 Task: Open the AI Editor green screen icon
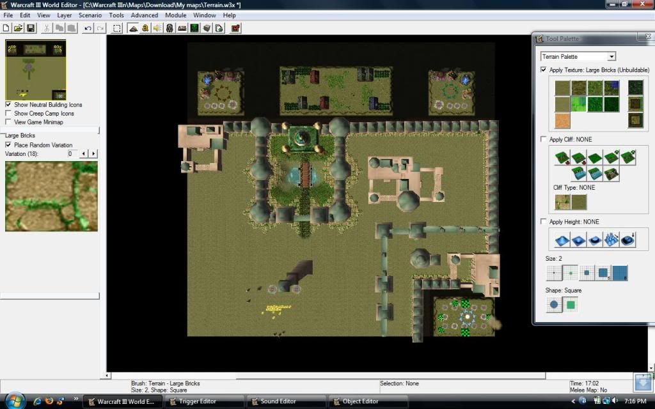pos(194,28)
